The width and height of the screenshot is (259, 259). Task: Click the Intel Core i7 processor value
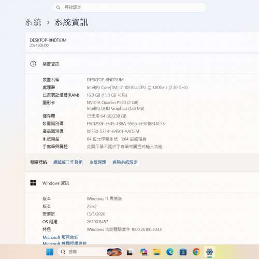click(x=137, y=88)
